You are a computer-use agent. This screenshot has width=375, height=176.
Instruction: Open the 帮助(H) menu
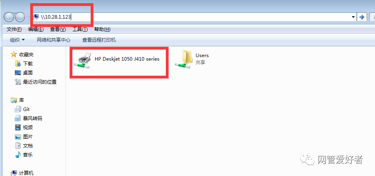point(102,29)
